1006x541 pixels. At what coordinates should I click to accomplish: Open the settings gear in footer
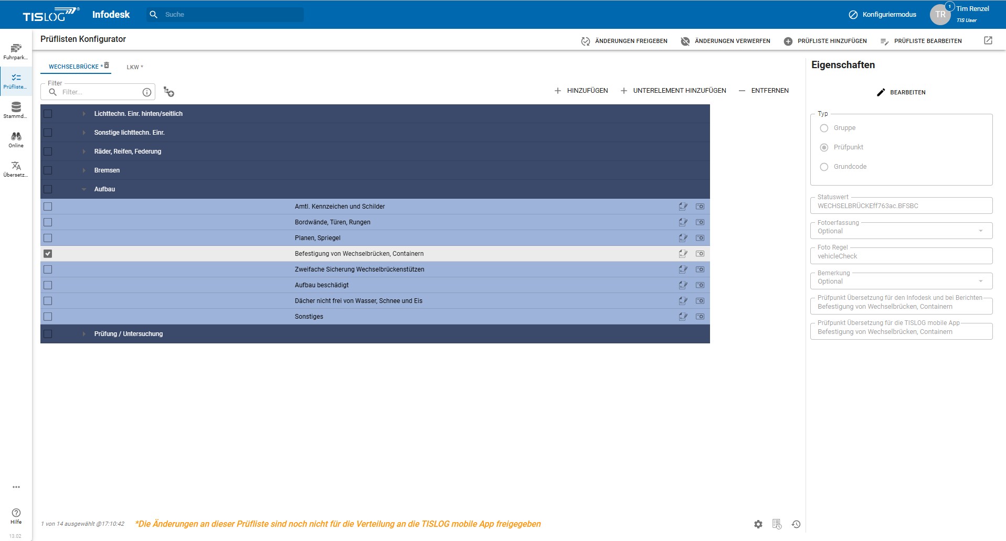[758, 524]
